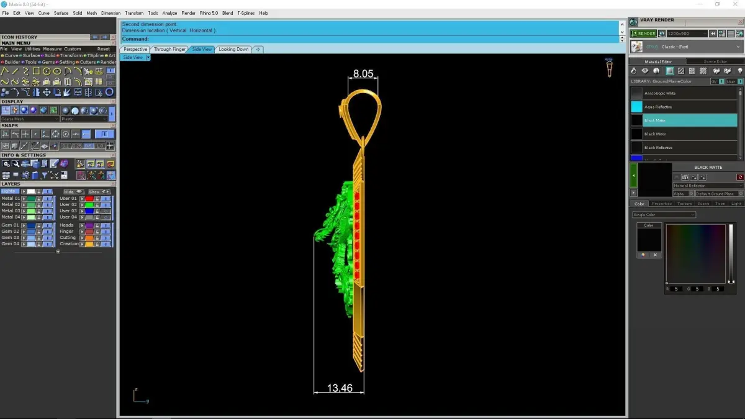The image size is (745, 419).
Task: Toggle lock on Metal 03 layer
Action: click(39, 211)
